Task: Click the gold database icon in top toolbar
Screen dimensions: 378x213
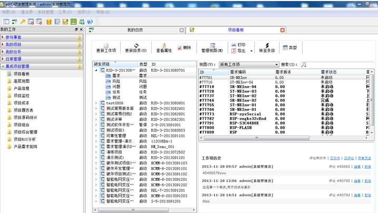Action: 49,22
